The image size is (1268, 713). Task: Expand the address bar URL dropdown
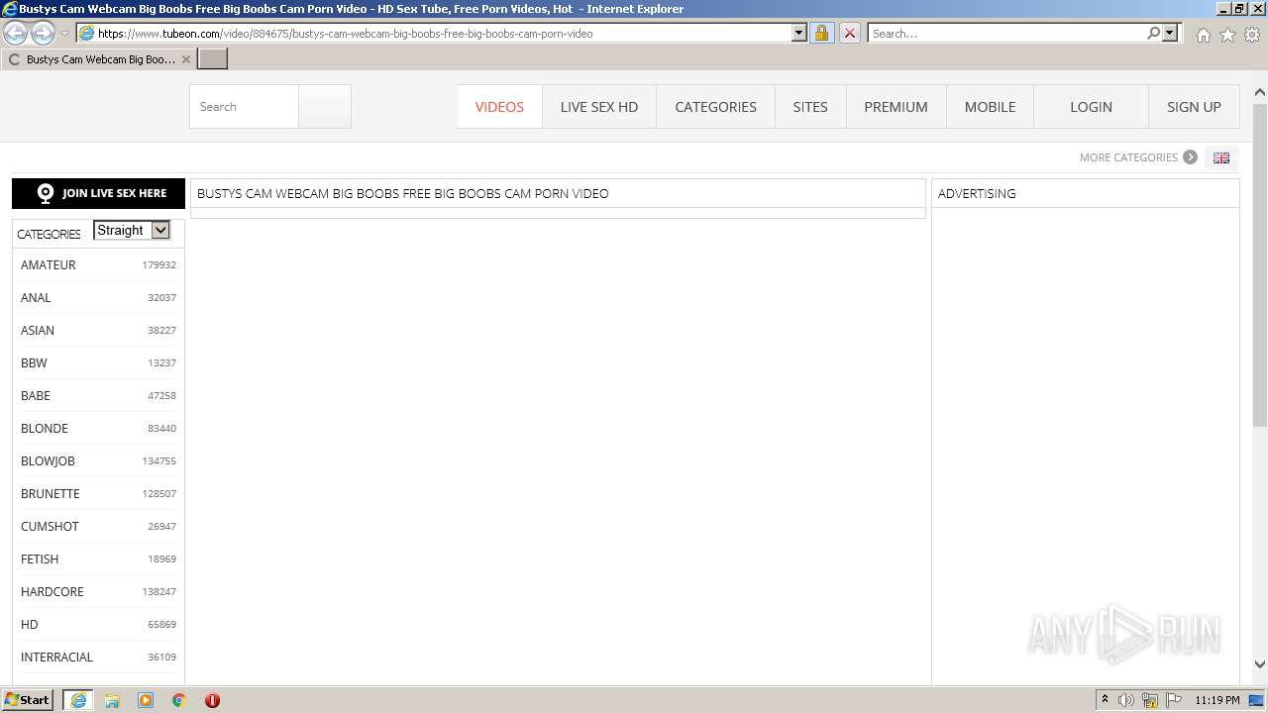click(799, 33)
